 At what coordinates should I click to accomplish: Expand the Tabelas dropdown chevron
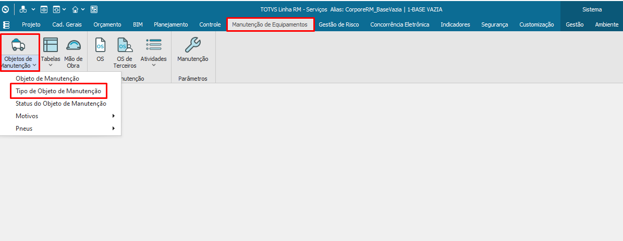(x=51, y=66)
